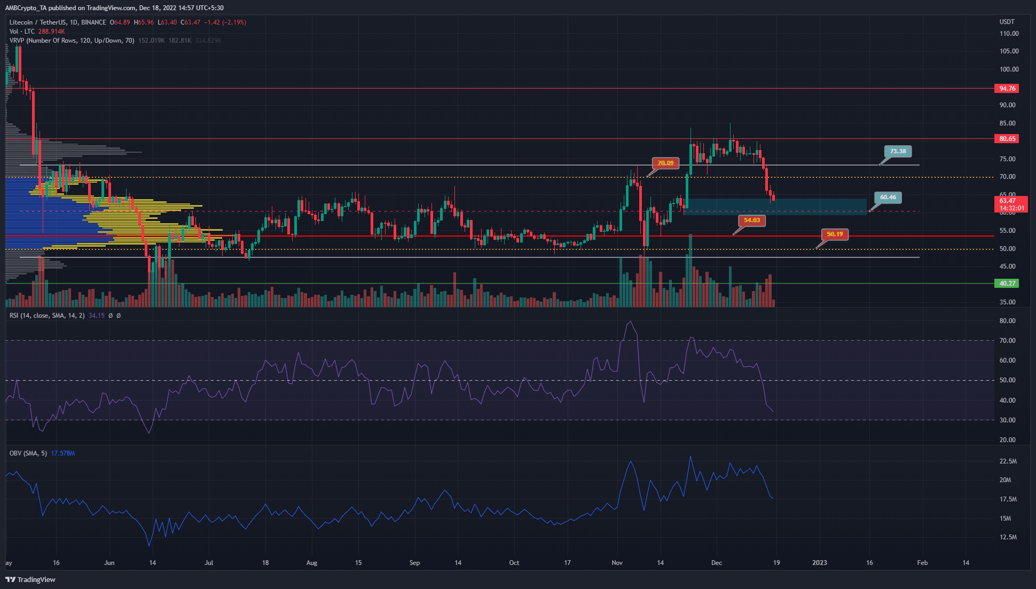This screenshot has height=589, width=1036.
Task: Select the VRVP indicator legend
Action: click(72, 41)
